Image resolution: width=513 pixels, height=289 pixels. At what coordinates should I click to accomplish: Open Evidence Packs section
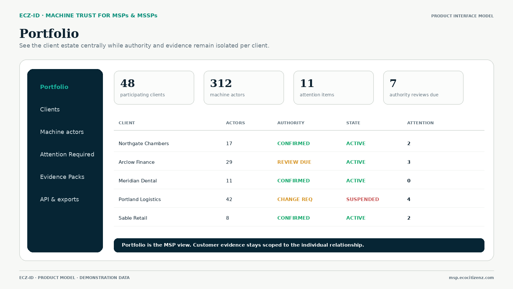point(62,177)
